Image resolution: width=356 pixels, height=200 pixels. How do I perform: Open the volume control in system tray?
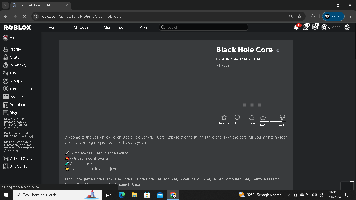pos(315,195)
